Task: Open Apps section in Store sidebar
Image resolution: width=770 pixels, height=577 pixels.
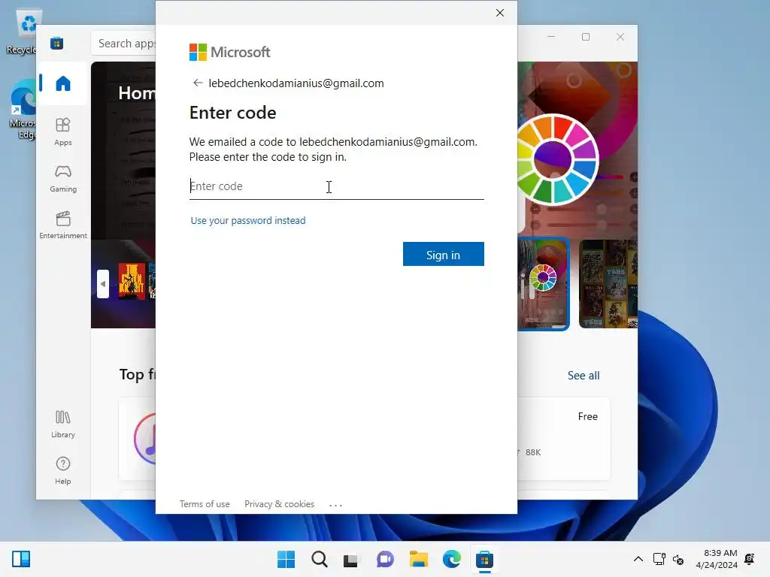Action: click(63, 131)
